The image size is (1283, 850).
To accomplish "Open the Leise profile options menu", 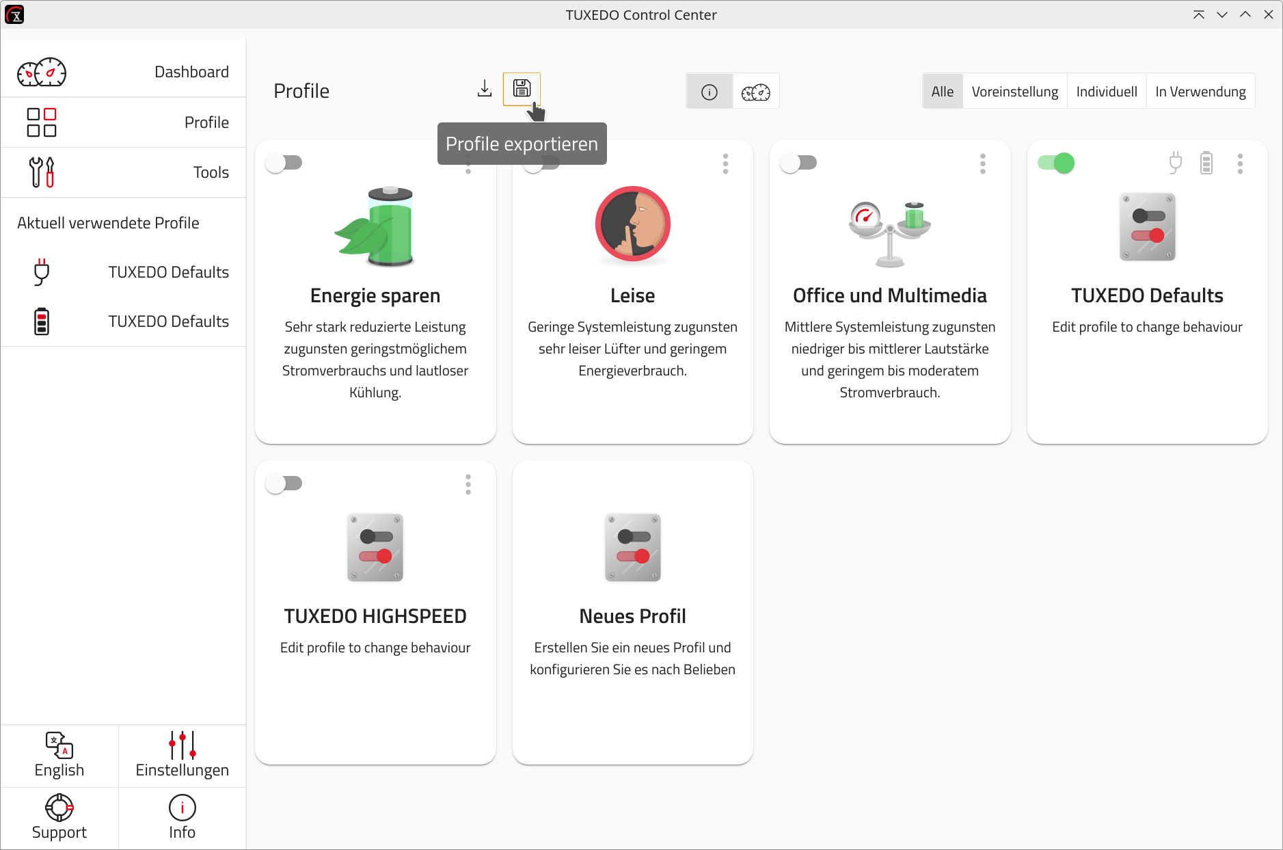I will pyautogui.click(x=725, y=163).
